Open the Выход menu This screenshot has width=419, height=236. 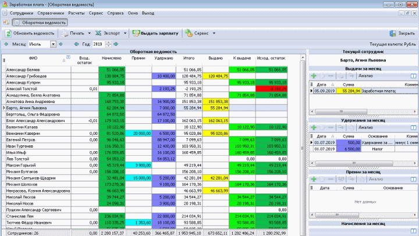coord(148,13)
